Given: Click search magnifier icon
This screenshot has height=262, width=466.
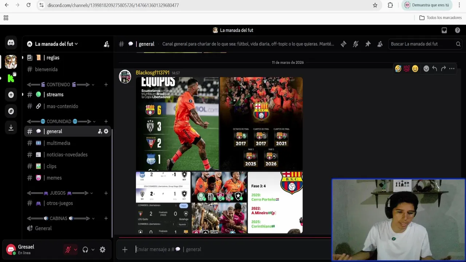Looking at the screenshot, I should pyautogui.click(x=458, y=44).
